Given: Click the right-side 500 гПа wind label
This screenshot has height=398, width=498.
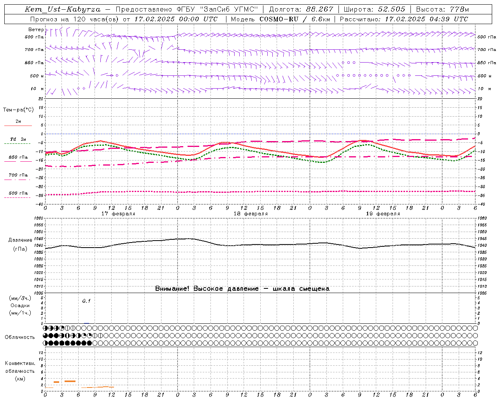Looking at the screenshot, I should pos(487,37).
